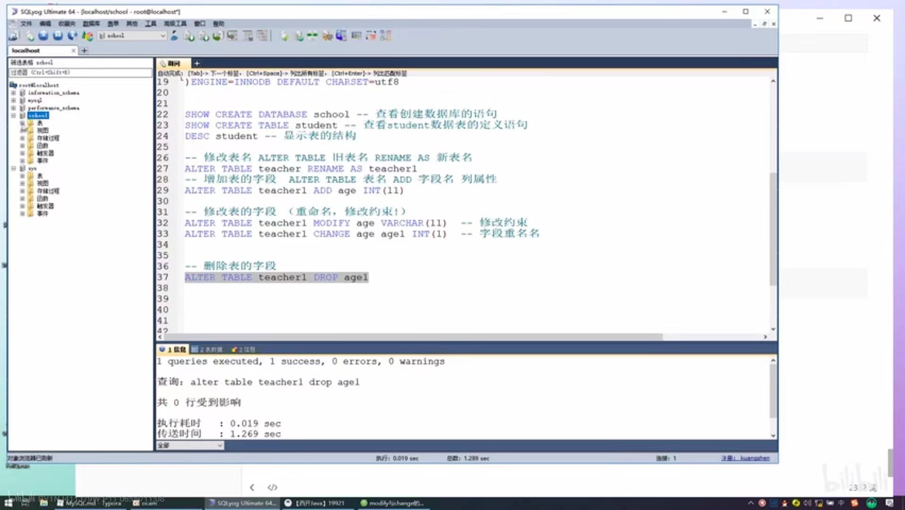This screenshot has width=905, height=510.
Task: Collapse the sys database node
Action: point(14,169)
